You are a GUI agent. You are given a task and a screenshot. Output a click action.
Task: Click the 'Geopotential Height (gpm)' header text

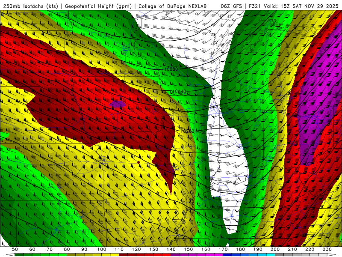98,6
